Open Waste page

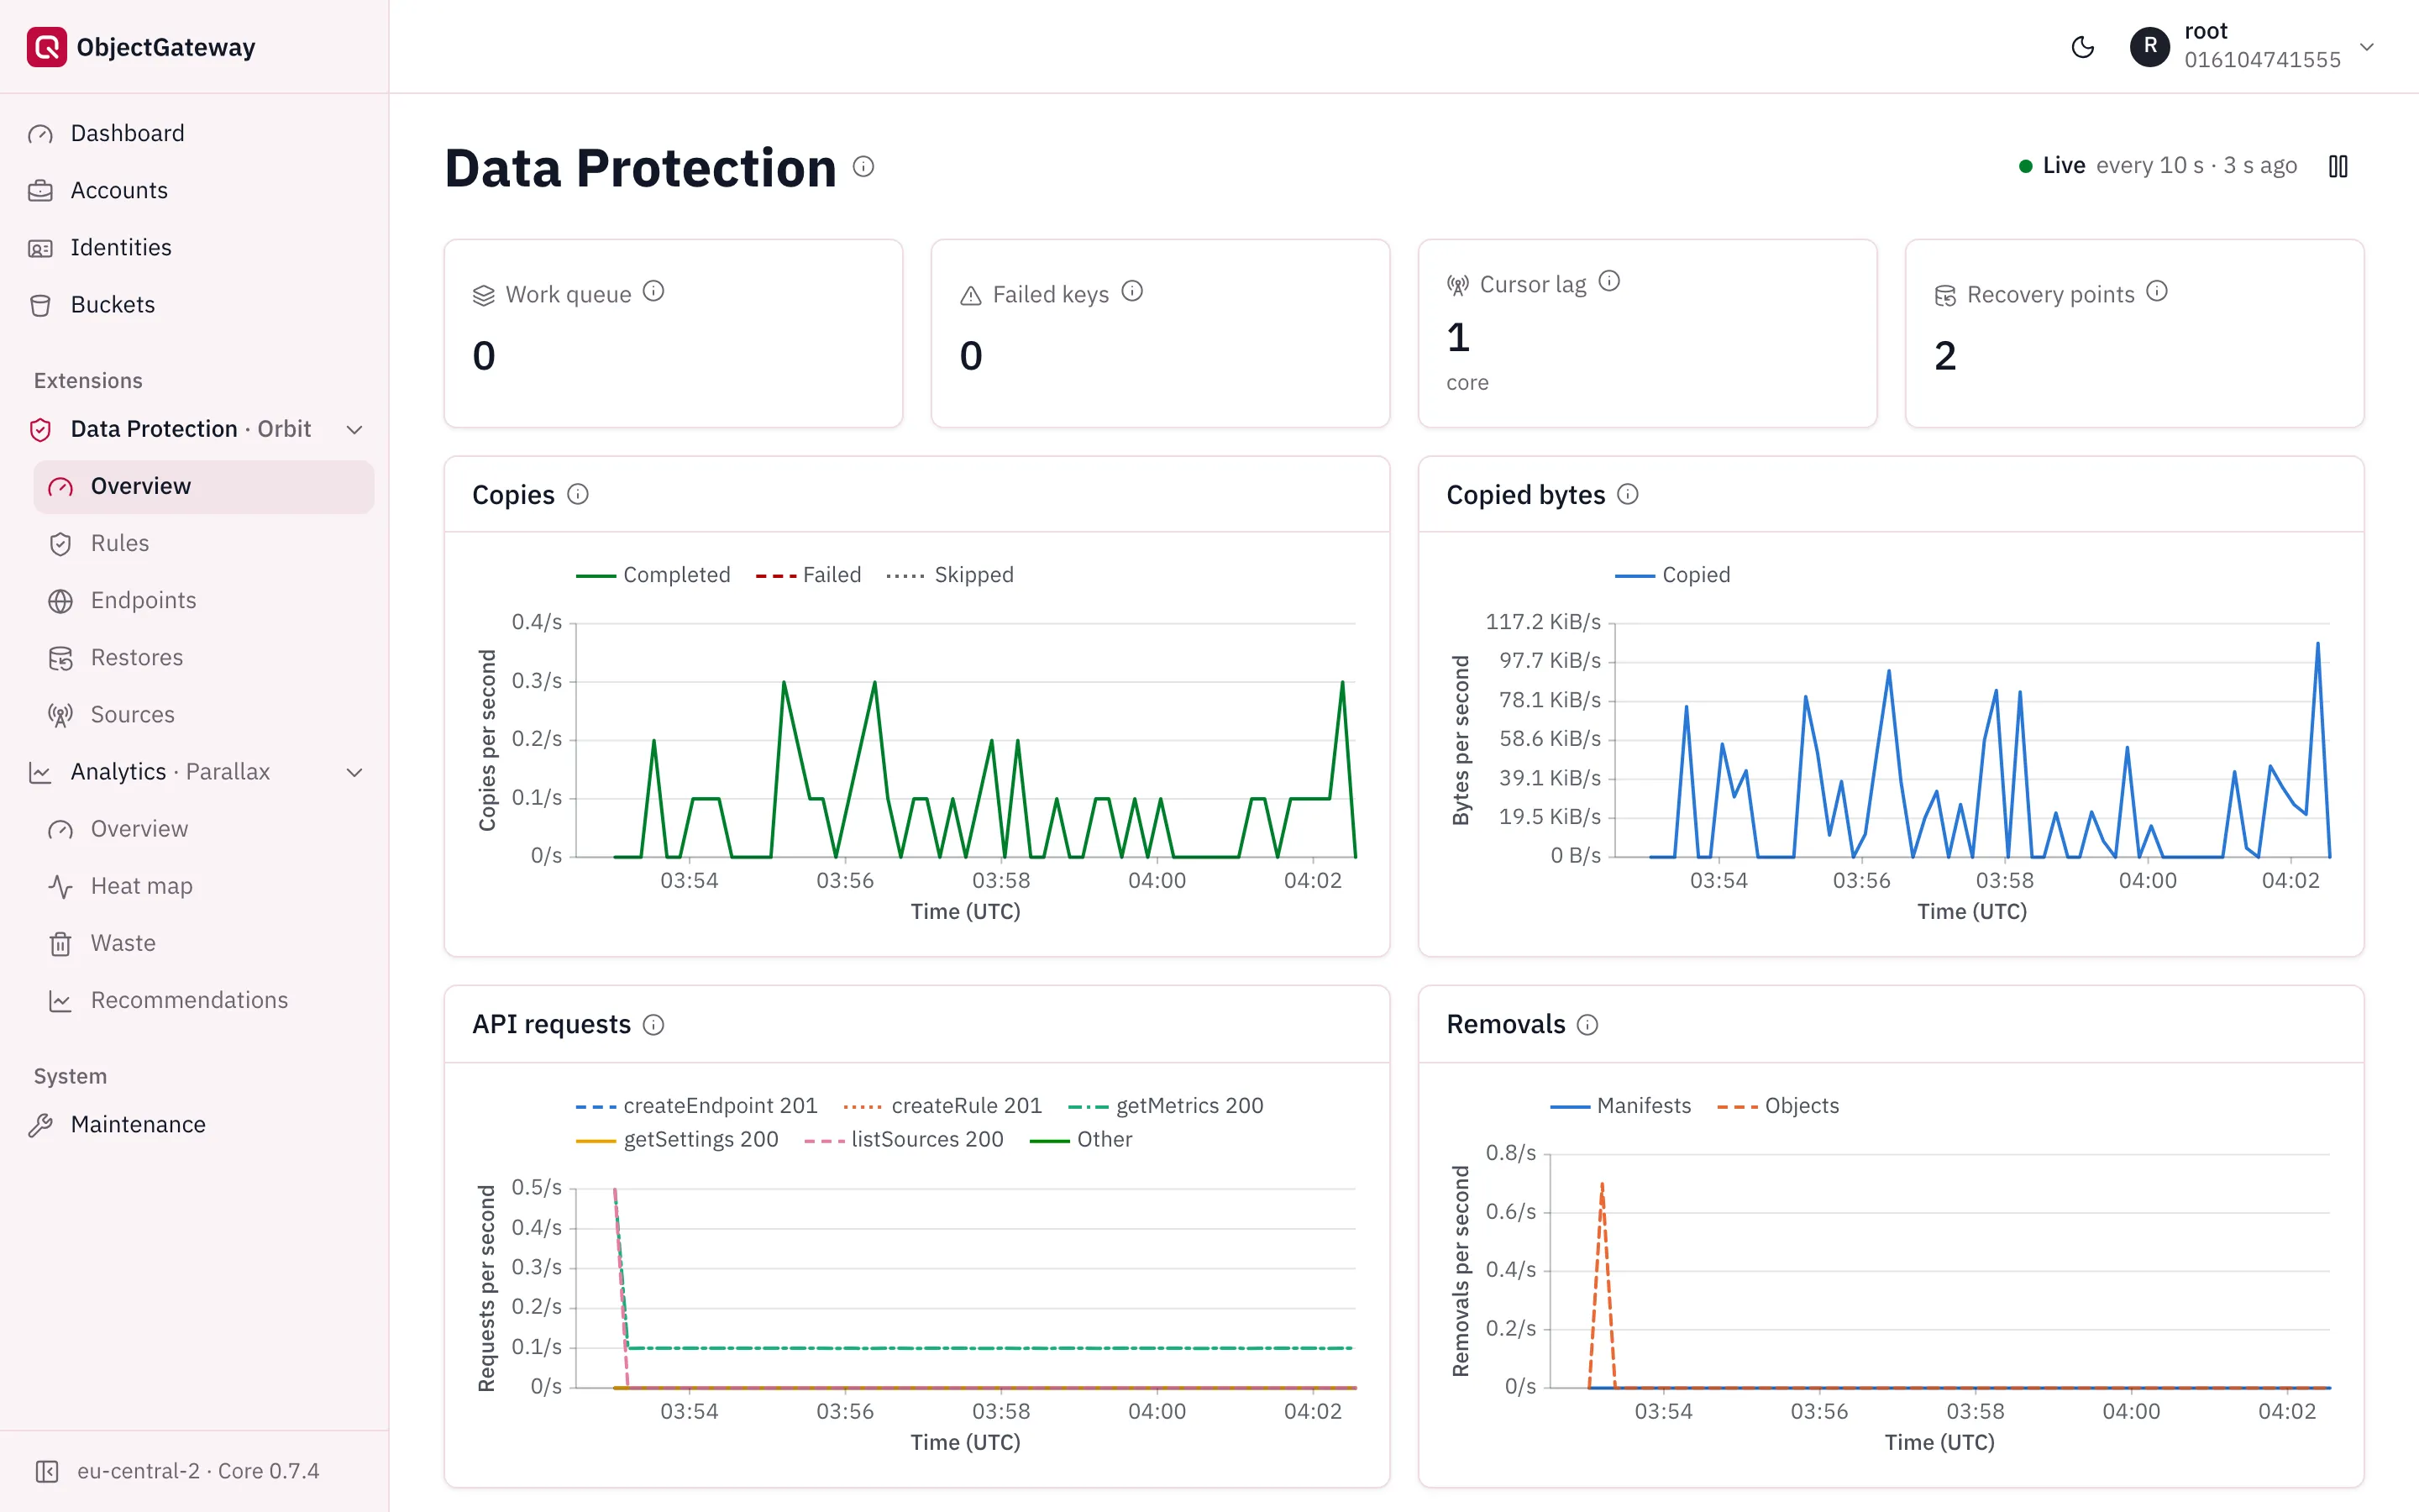(x=204, y=943)
